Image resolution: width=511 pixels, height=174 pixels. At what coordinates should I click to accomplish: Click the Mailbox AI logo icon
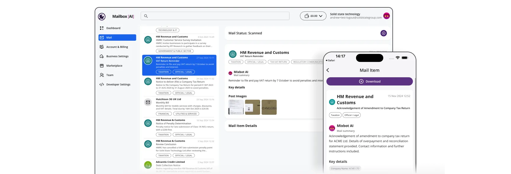coord(102,17)
